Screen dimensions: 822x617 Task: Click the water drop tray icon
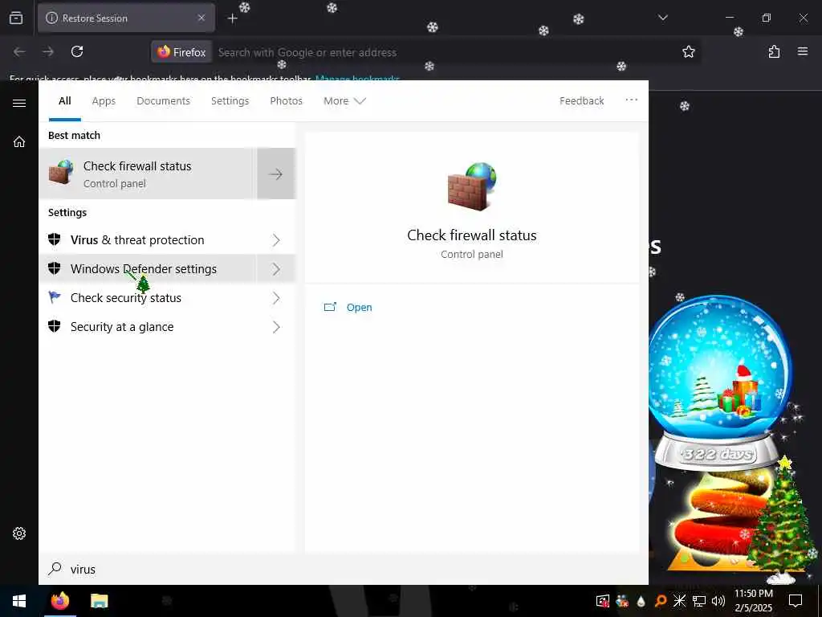point(641,601)
